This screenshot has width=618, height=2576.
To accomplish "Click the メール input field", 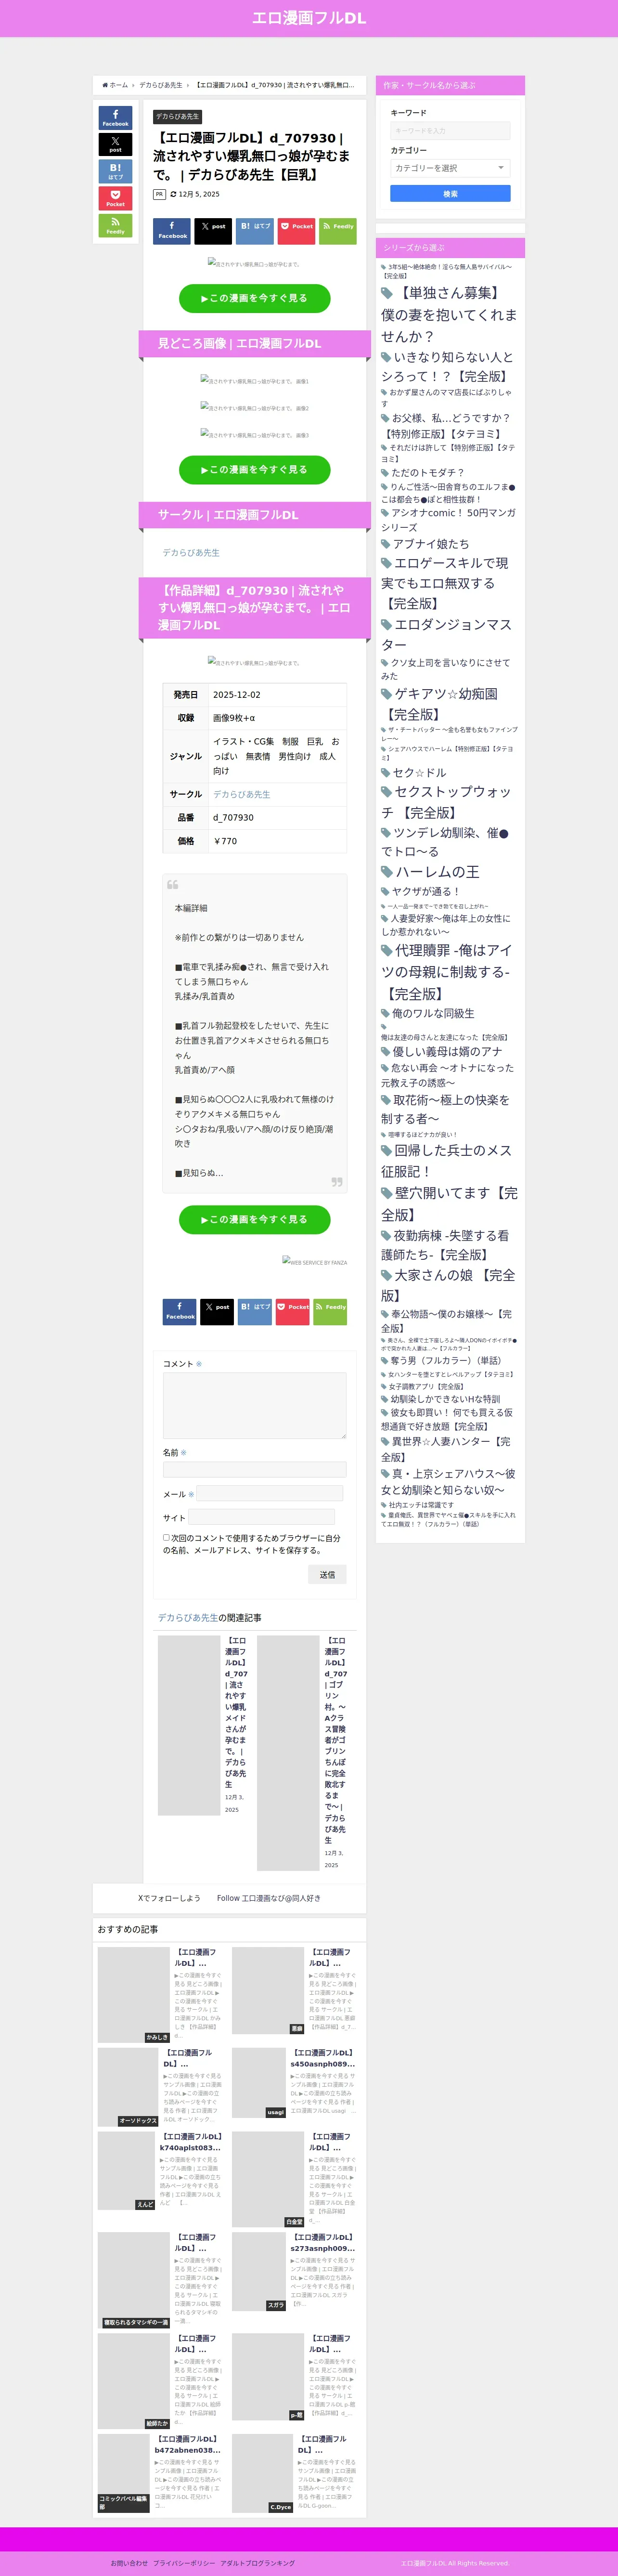I will coord(270,1493).
